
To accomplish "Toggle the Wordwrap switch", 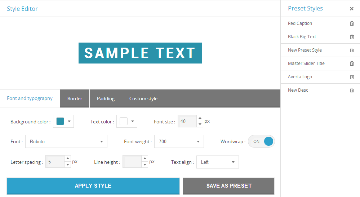I will pyautogui.click(x=261, y=141).
